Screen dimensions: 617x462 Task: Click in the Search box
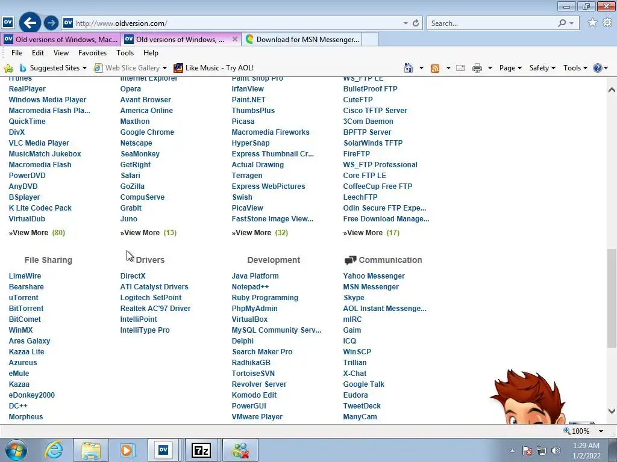492,23
